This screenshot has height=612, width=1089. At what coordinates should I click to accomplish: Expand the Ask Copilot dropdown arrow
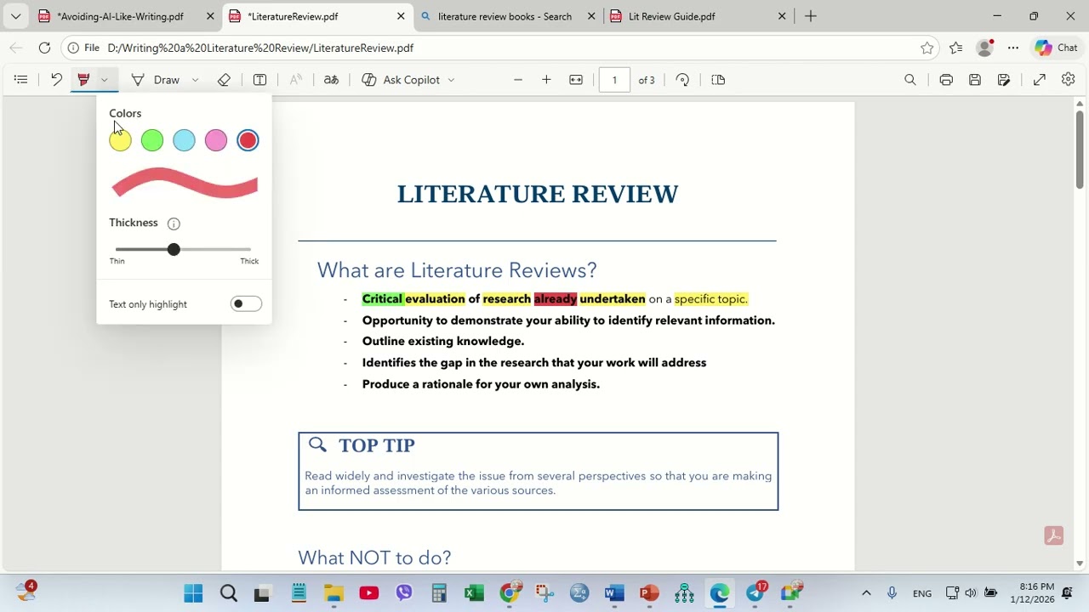pos(451,80)
